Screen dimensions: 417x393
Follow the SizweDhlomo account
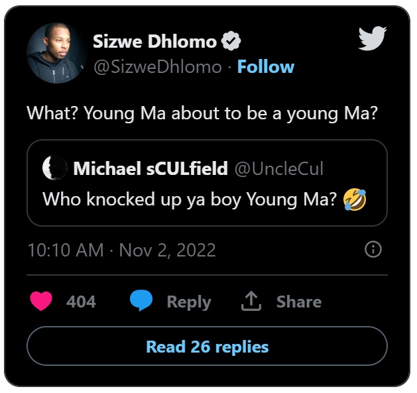265,67
